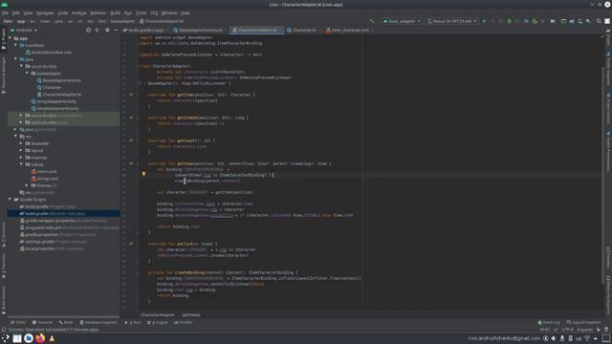Open the Terminal tool window
612x344 pixels.
click(x=42, y=323)
